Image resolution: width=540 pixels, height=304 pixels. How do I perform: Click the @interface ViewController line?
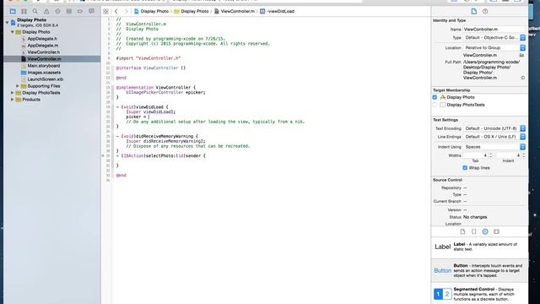click(151, 68)
